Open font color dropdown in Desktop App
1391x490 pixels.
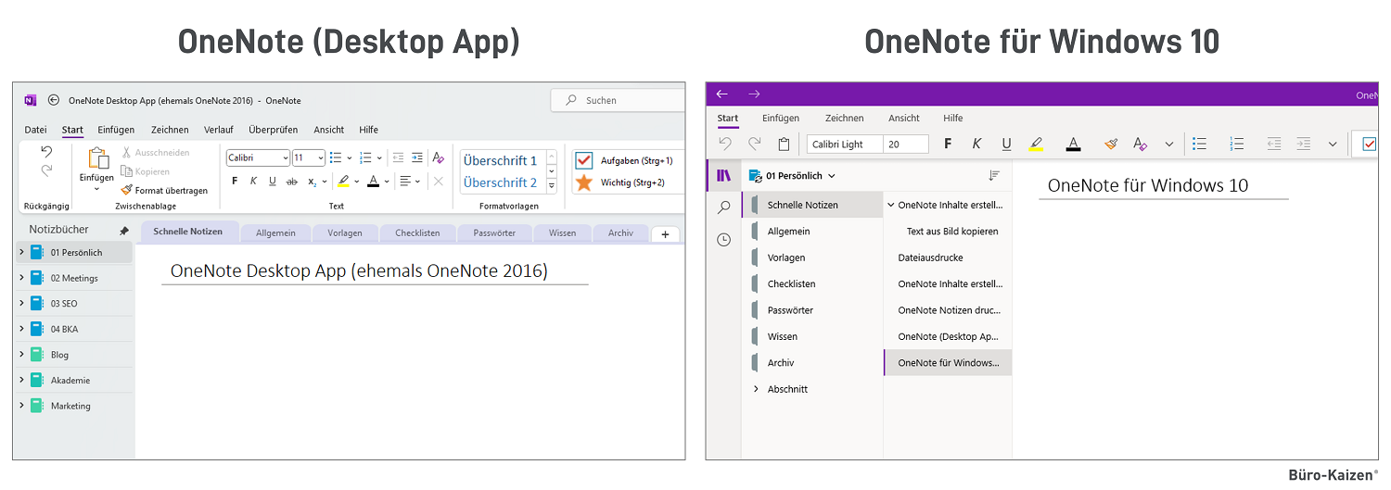tap(386, 182)
